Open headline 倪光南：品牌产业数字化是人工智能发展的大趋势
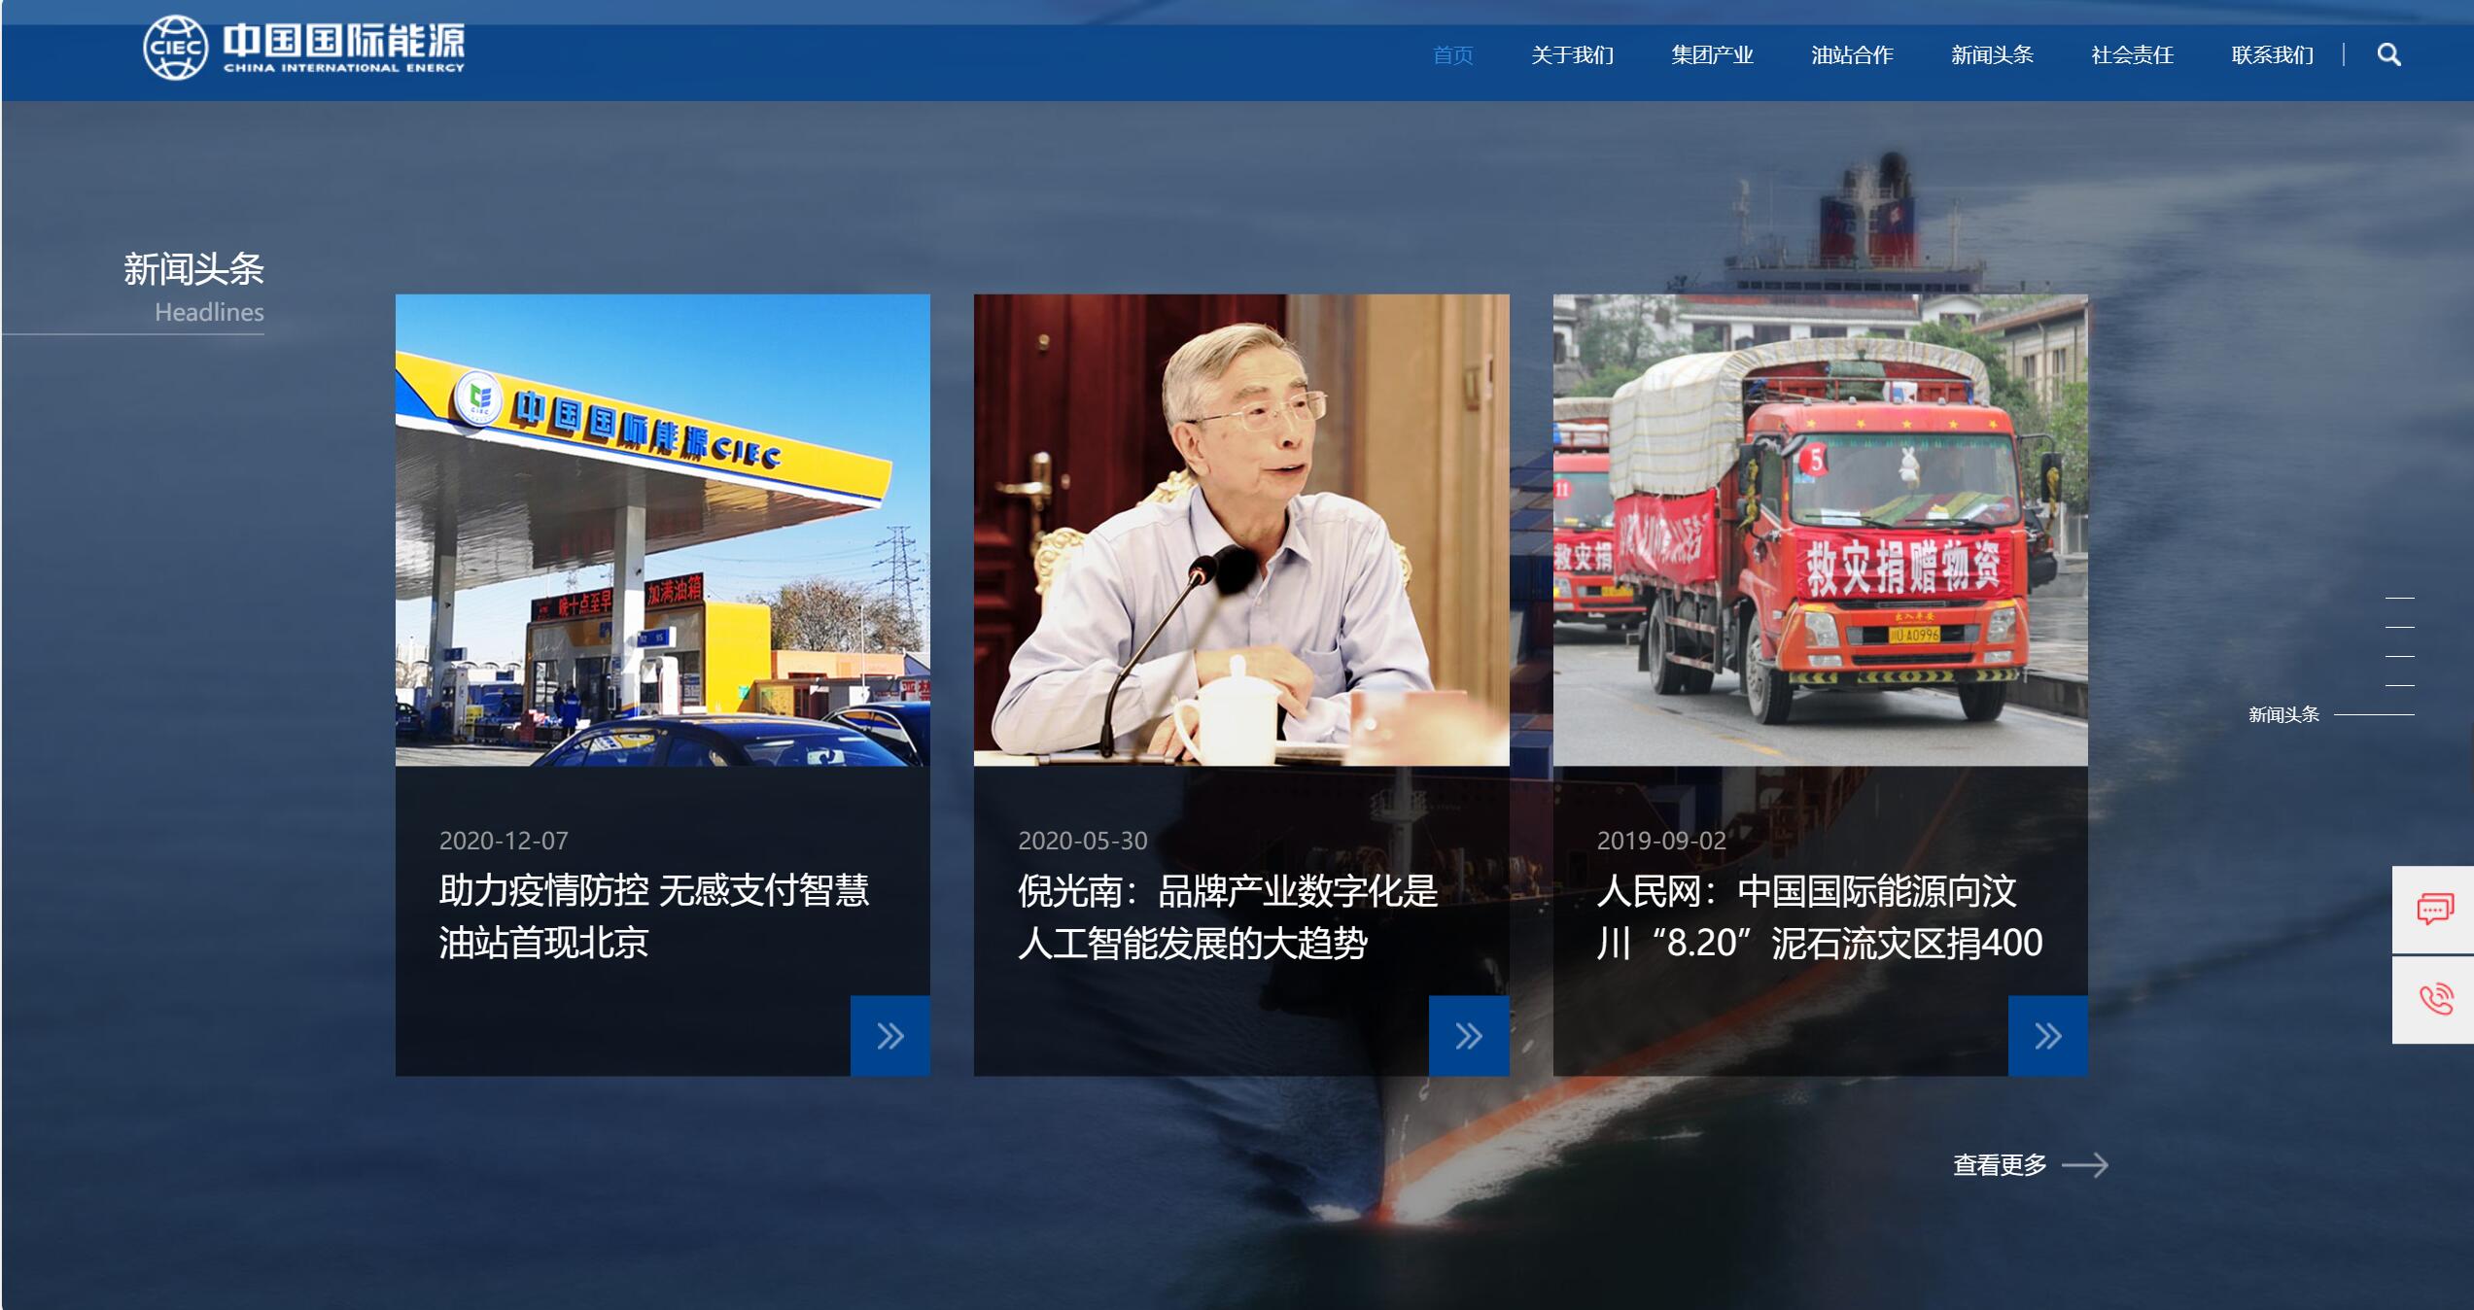The image size is (2474, 1310). click(x=1228, y=916)
